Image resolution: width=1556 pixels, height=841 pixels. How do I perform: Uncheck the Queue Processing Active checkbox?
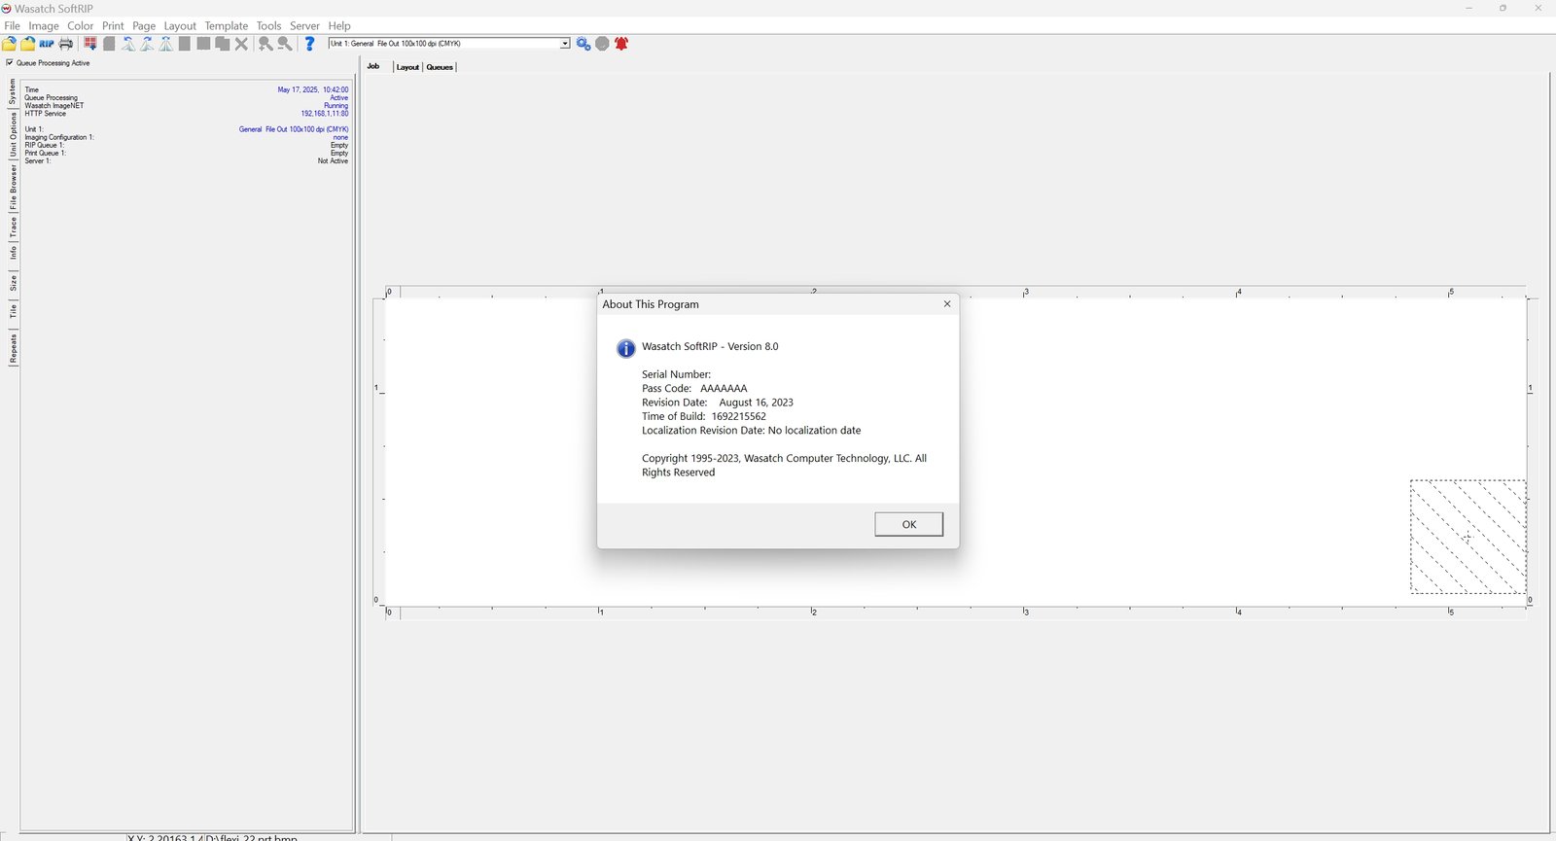point(10,62)
